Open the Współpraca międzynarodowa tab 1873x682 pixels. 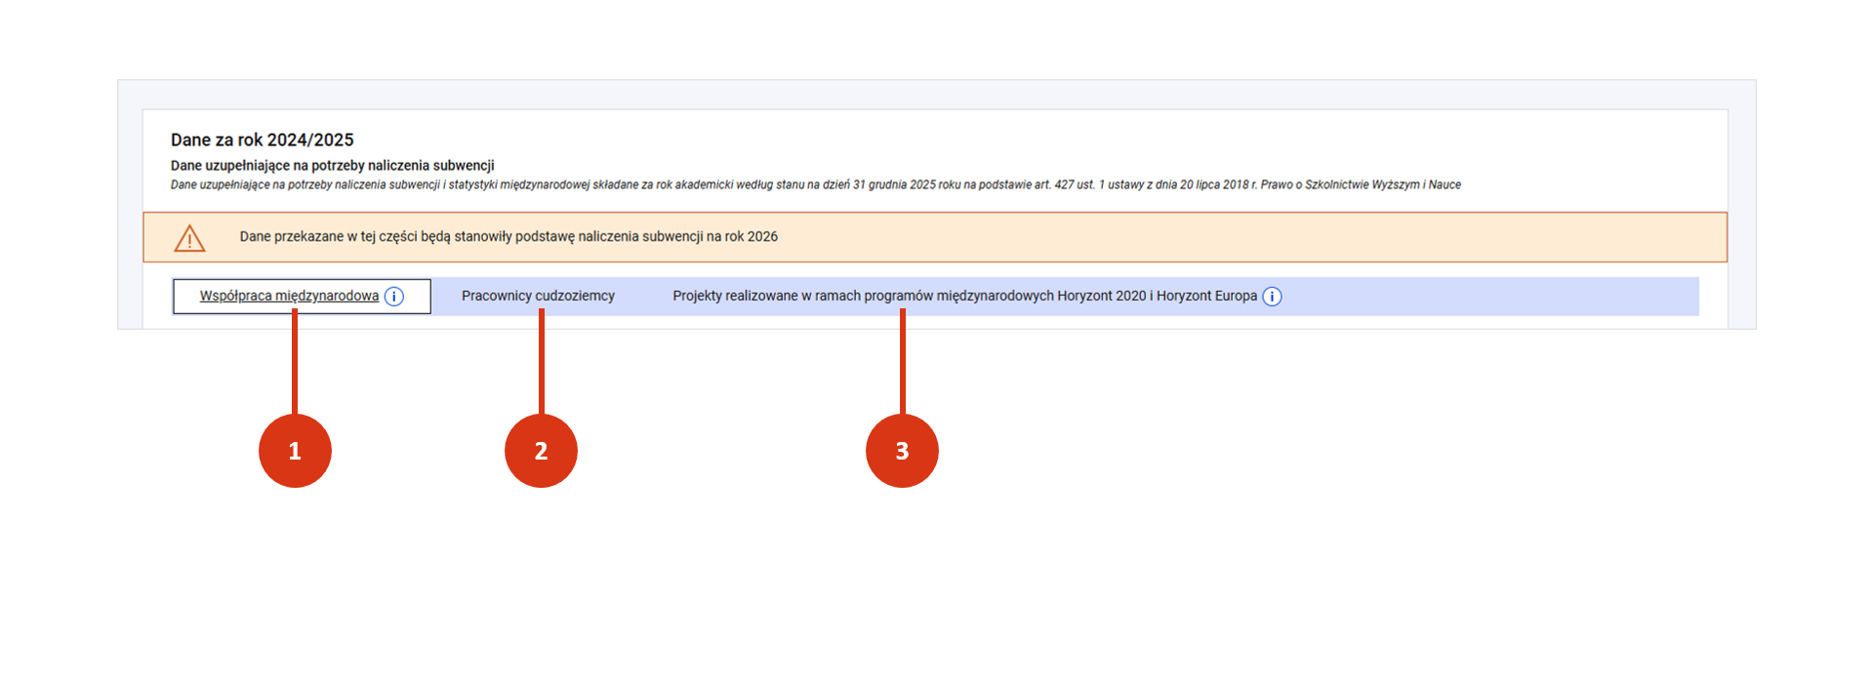point(288,296)
